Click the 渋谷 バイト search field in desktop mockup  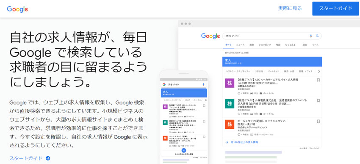pyautogui.click(x=272, y=36)
